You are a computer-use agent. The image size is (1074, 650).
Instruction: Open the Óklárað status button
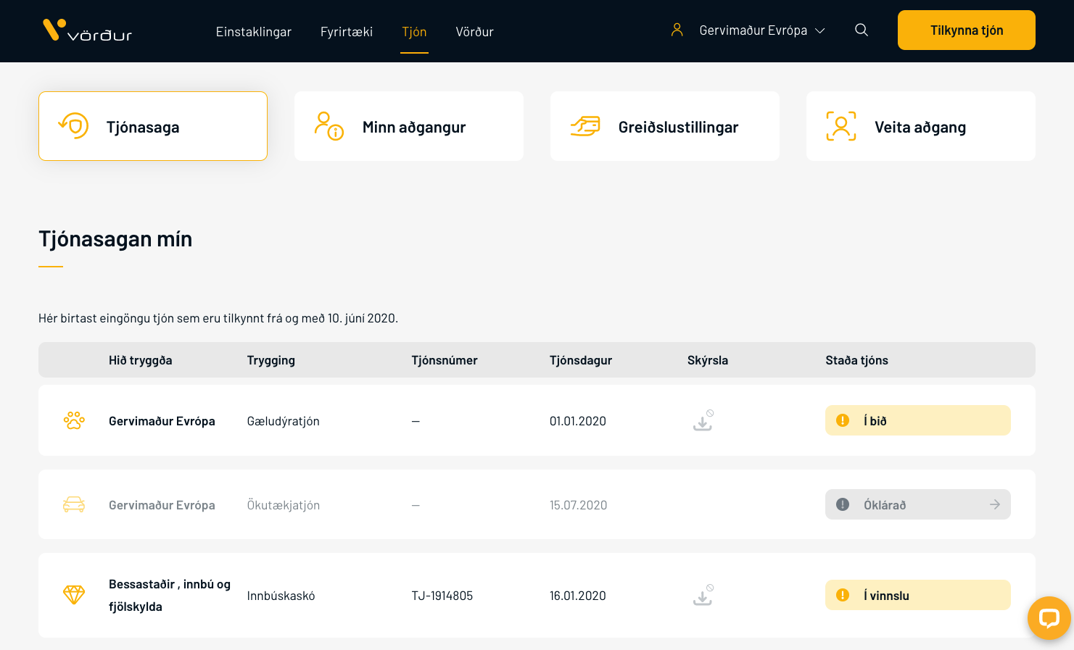[x=918, y=504]
